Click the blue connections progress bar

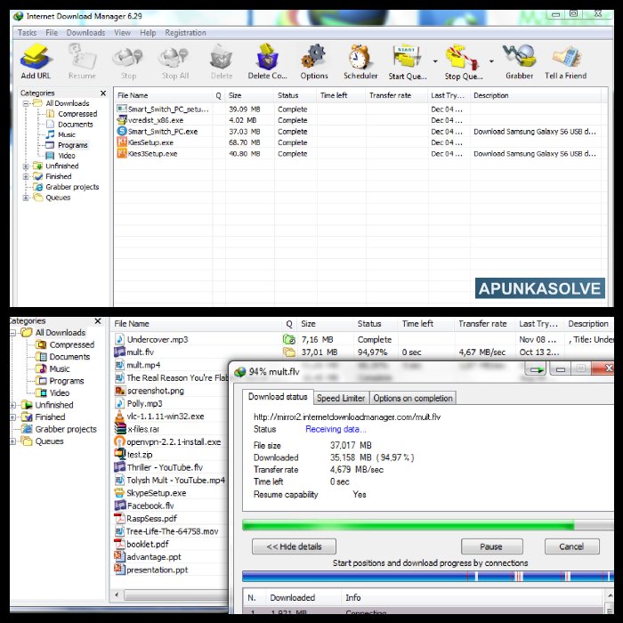click(x=427, y=576)
